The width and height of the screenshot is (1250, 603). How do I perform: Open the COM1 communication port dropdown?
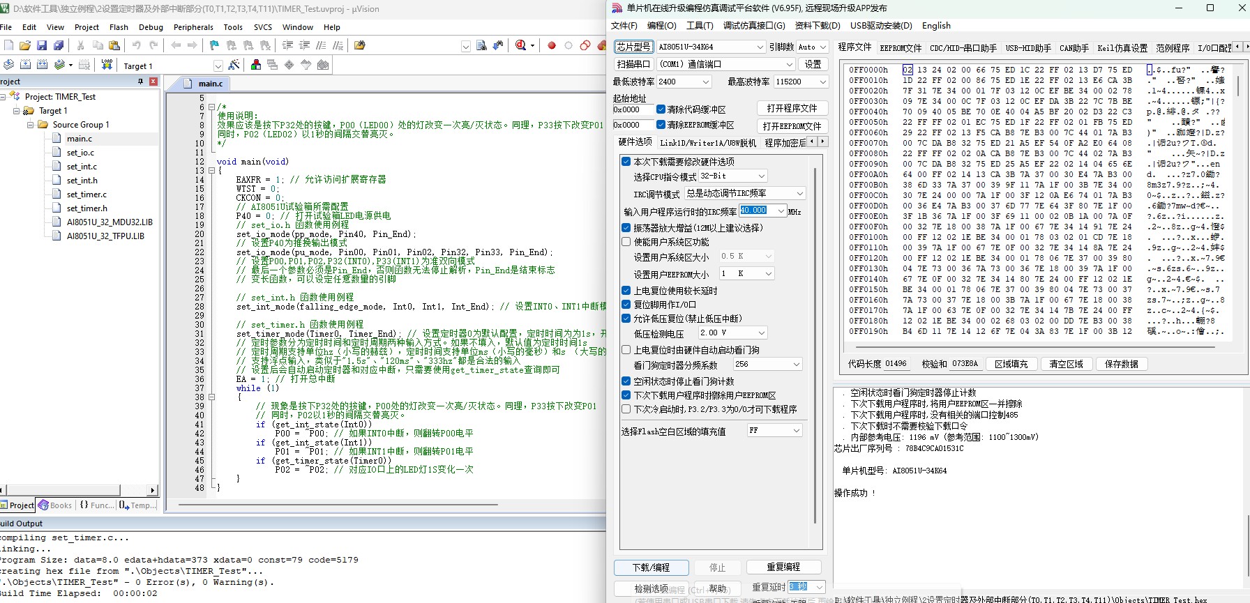click(x=725, y=64)
